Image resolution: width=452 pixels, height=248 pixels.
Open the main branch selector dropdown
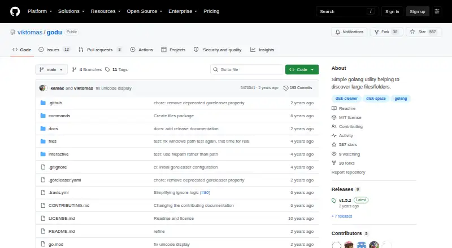[51, 70]
